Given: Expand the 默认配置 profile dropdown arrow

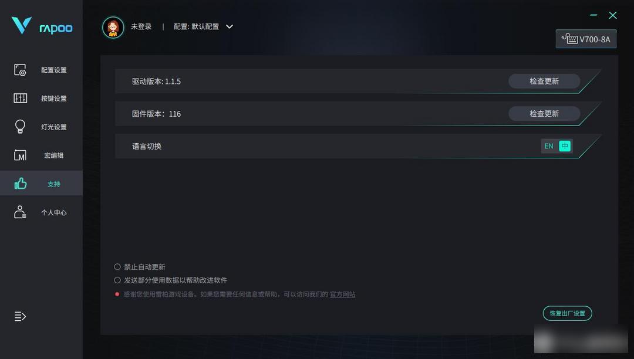Looking at the screenshot, I should point(230,26).
